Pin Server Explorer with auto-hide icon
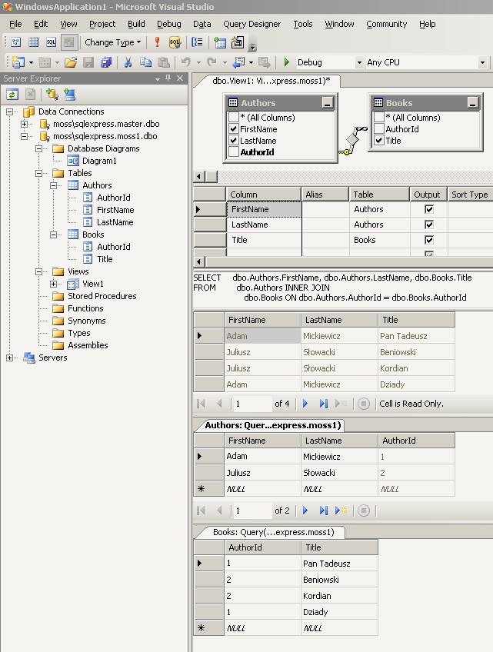 pos(168,78)
